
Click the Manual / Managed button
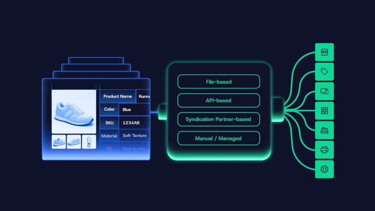(x=219, y=138)
